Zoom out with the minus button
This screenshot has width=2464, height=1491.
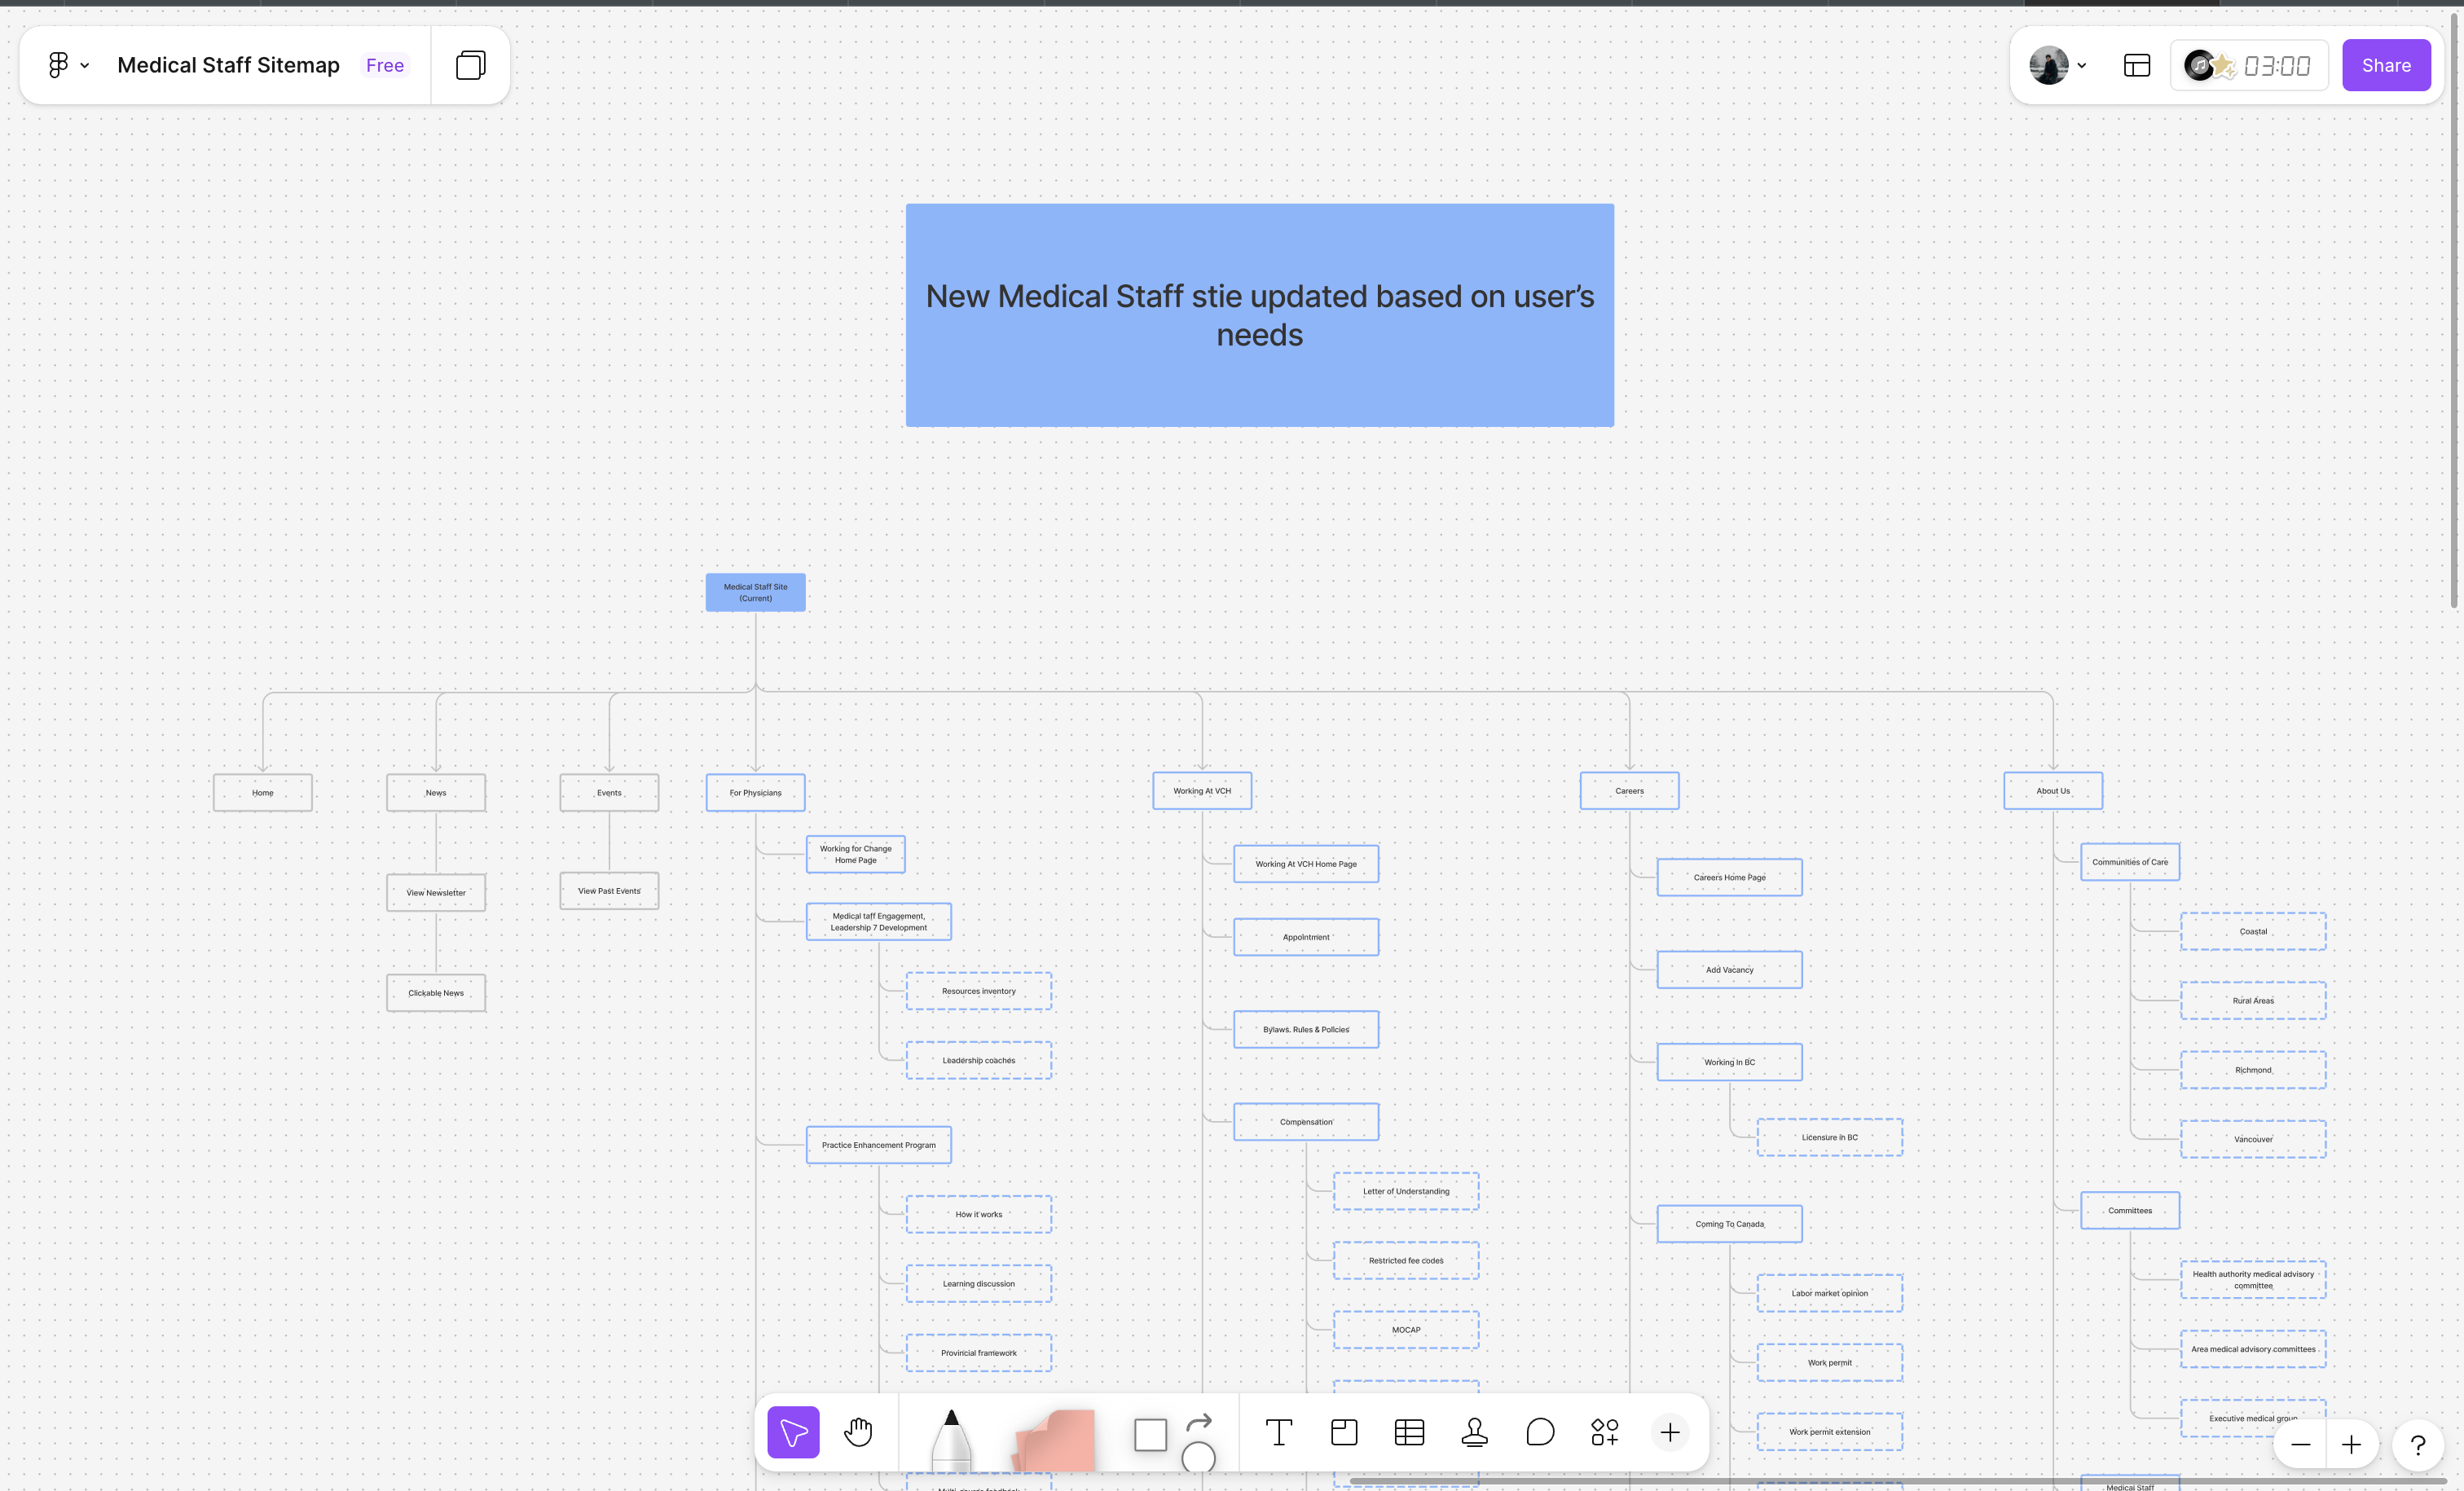(2300, 1444)
